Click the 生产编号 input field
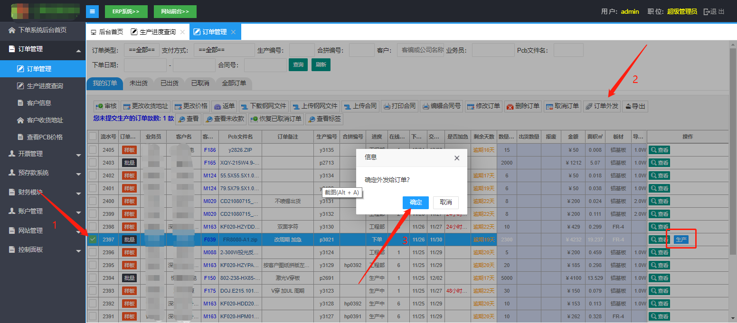The height and width of the screenshot is (323, 737). tap(302, 50)
